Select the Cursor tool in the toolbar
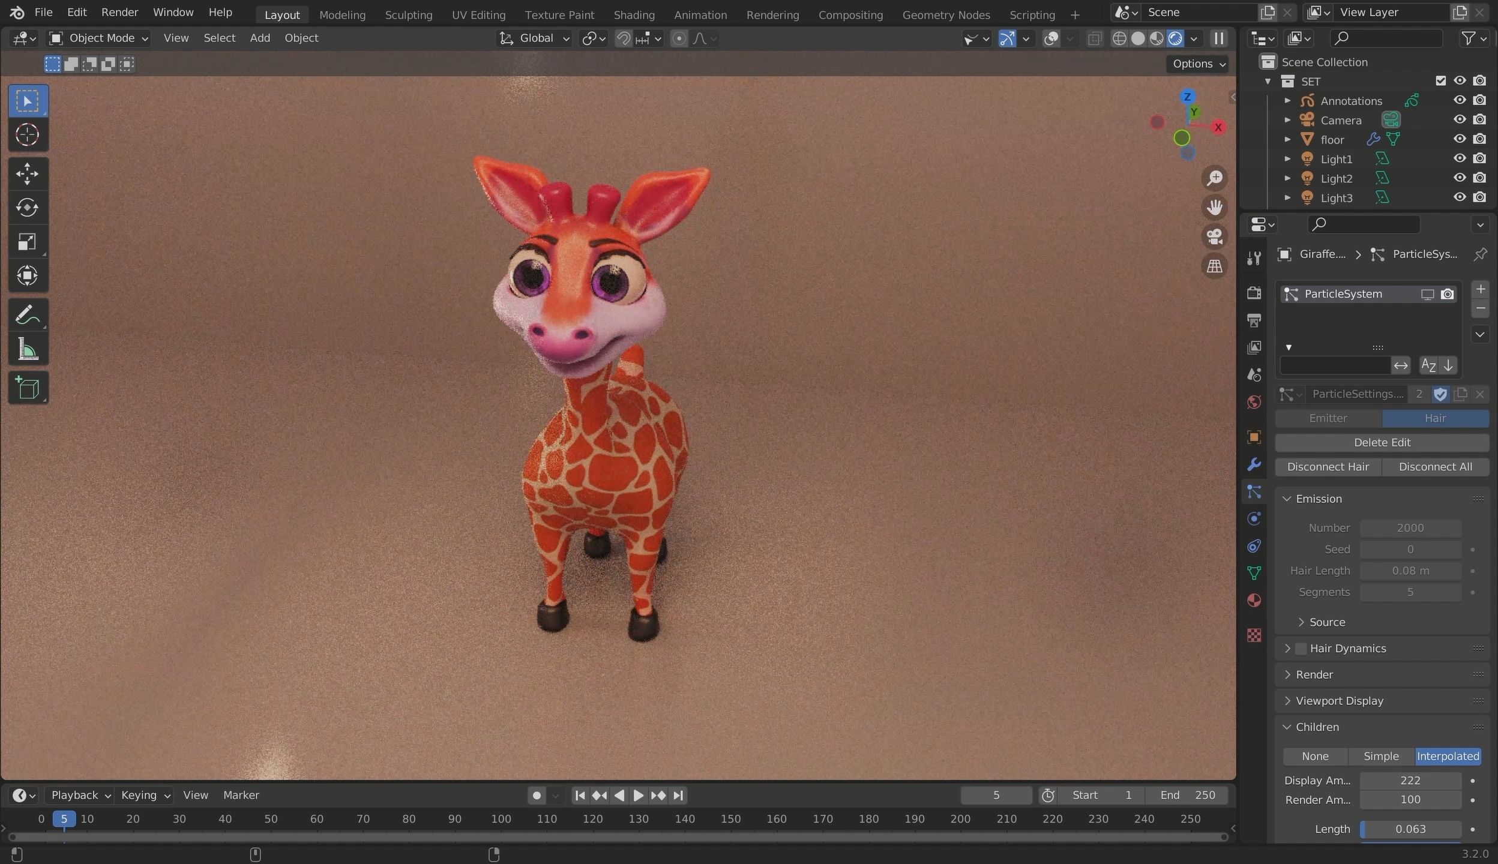The height and width of the screenshot is (864, 1498). click(x=27, y=135)
